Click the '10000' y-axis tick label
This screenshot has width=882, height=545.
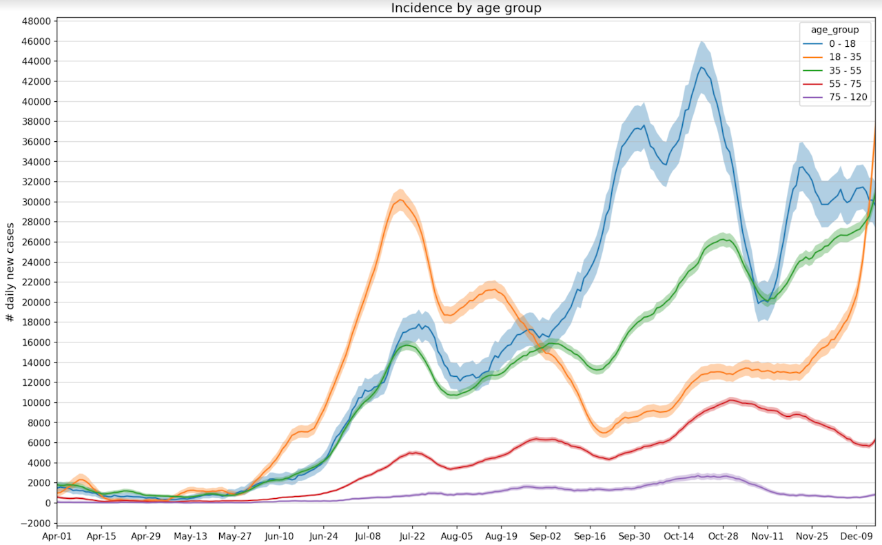click(x=37, y=402)
